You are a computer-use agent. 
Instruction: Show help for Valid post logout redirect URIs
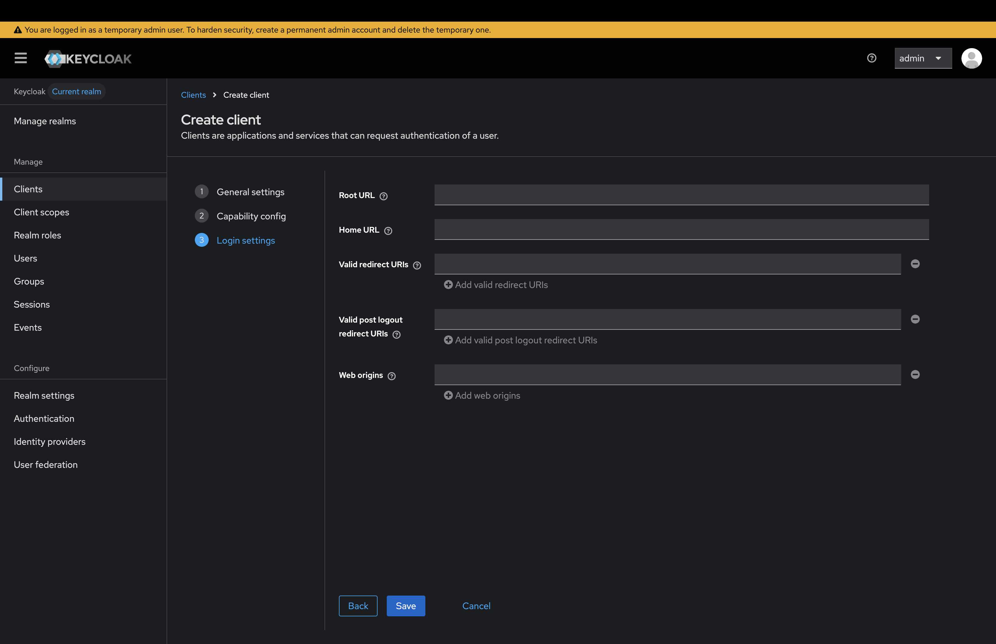(397, 335)
